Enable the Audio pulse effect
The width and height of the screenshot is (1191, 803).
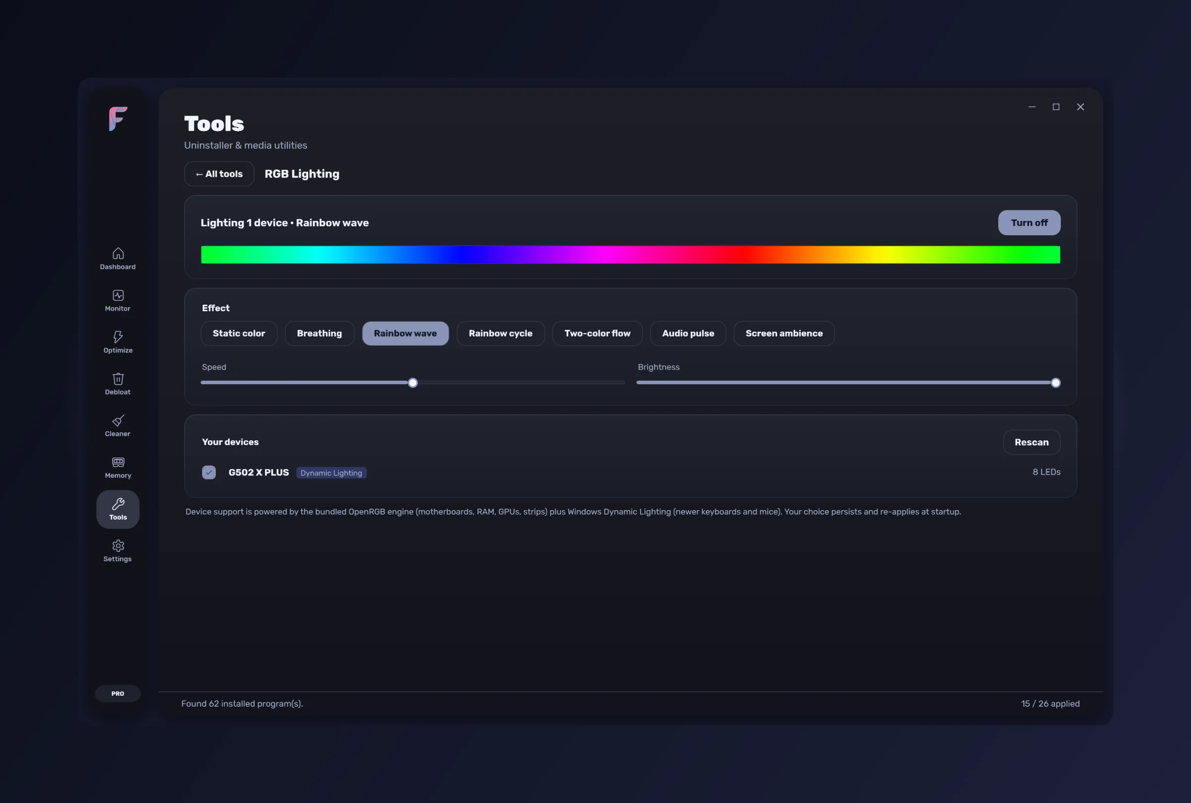688,334
